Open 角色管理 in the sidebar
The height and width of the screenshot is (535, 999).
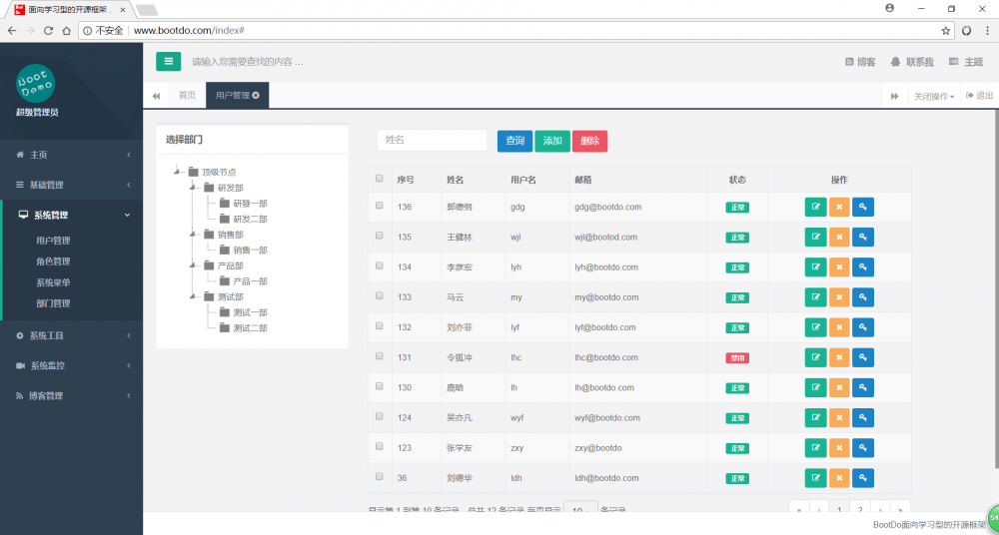[x=54, y=262]
